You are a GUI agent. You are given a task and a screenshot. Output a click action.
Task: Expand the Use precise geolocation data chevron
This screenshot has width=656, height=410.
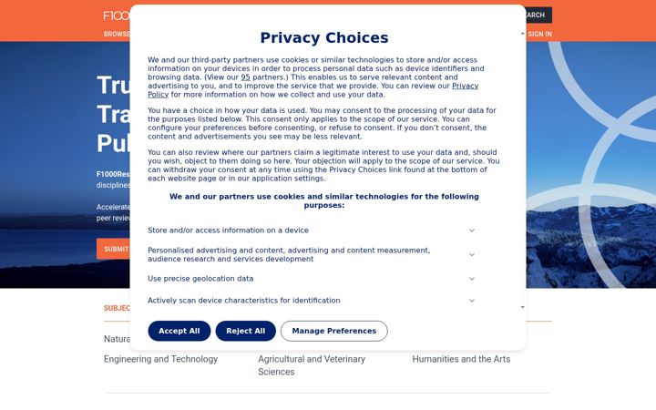[x=472, y=279]
